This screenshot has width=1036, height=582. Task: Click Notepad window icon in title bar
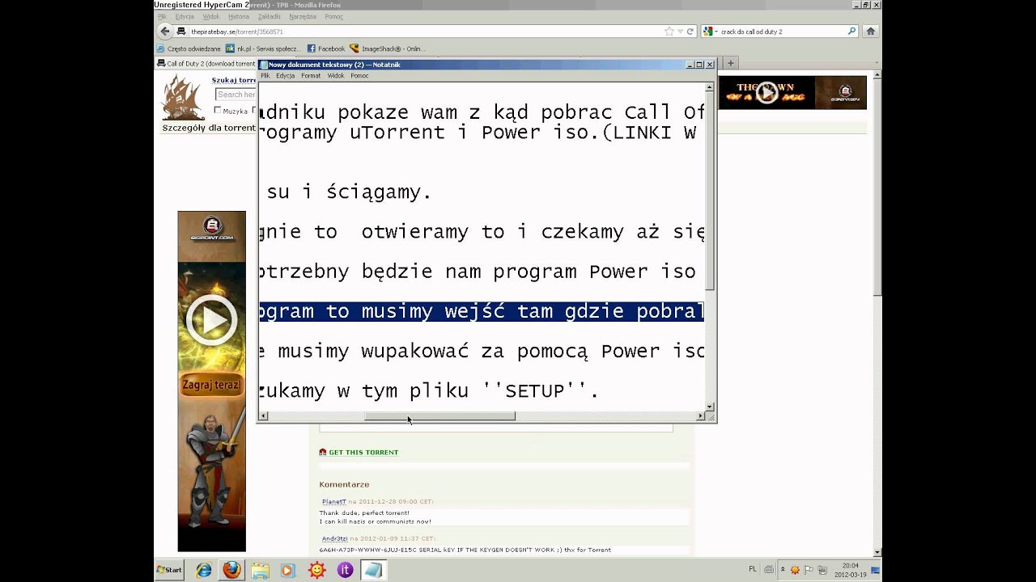pos(263,65)
